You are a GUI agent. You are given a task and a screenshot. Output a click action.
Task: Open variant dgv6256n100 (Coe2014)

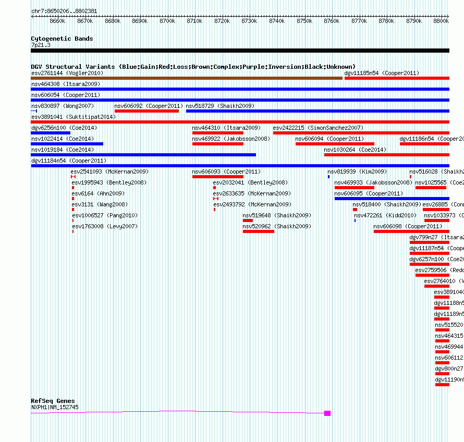pos(51,133)
